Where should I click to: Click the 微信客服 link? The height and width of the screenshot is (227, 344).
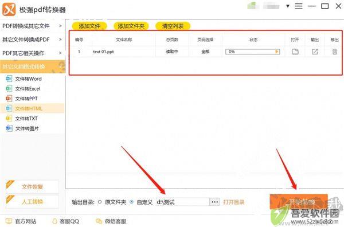pos(116,221)
